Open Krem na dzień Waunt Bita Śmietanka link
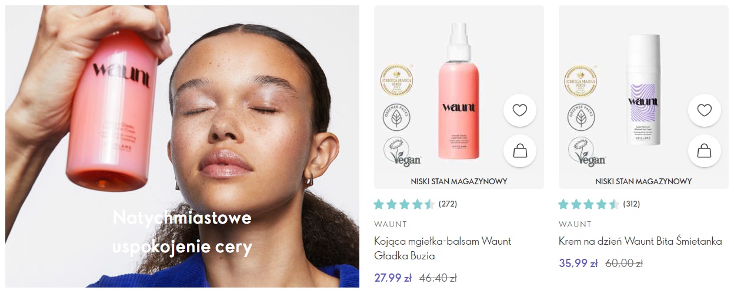734x294 pixels. tap(640, 241)
